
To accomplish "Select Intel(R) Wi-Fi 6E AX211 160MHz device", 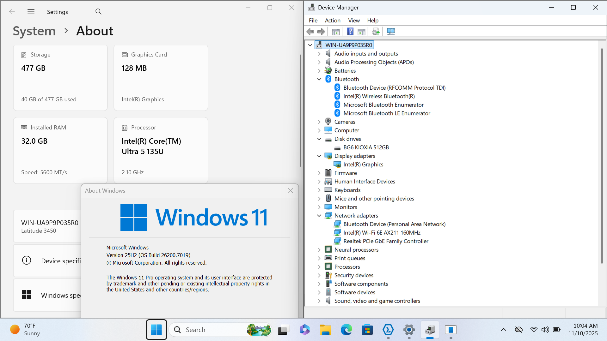I will coord(382,233).
